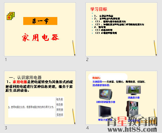Click the 电视机: label on slide 4

(96, 78)
